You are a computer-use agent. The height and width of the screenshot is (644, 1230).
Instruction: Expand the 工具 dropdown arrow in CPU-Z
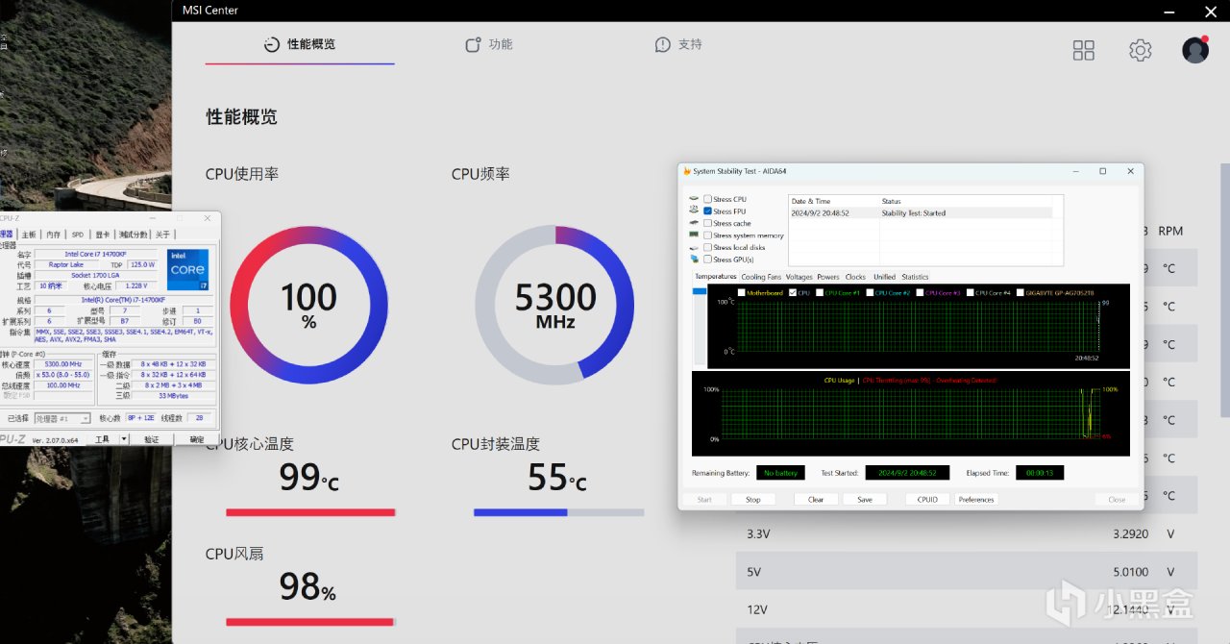coord(124,439)
